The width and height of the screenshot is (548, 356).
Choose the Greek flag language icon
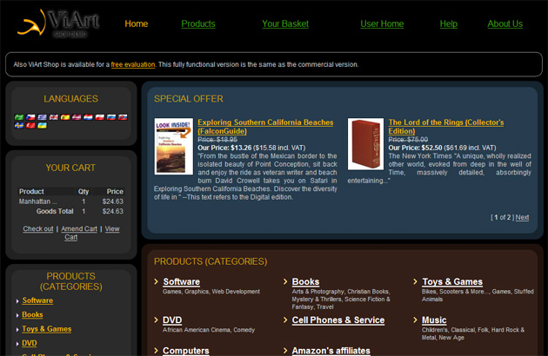point(43,117)
